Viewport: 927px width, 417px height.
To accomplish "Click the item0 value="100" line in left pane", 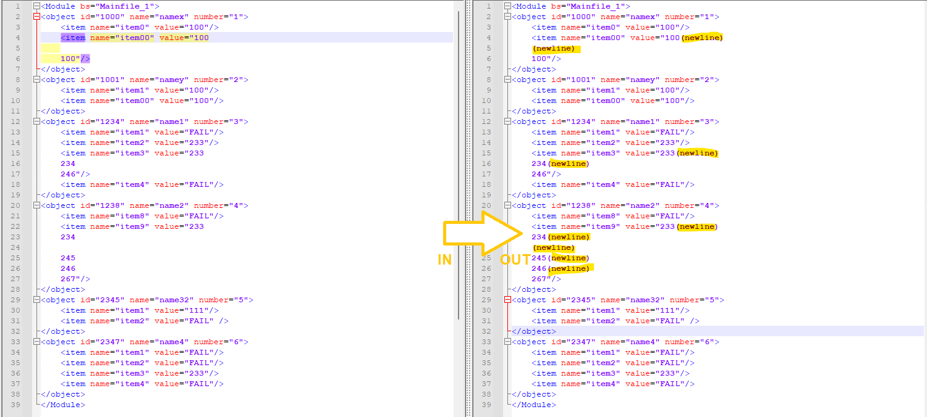I will click(x=140, y=27).
